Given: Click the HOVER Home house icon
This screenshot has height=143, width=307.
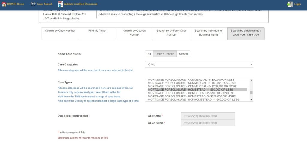Looking at the screenshot, I should [4, 4].
